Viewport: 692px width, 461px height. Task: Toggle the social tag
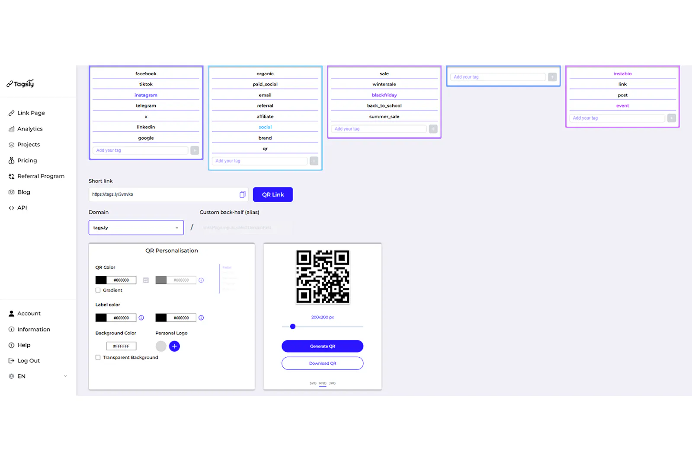pyautogui.click(x=265, y=127)
